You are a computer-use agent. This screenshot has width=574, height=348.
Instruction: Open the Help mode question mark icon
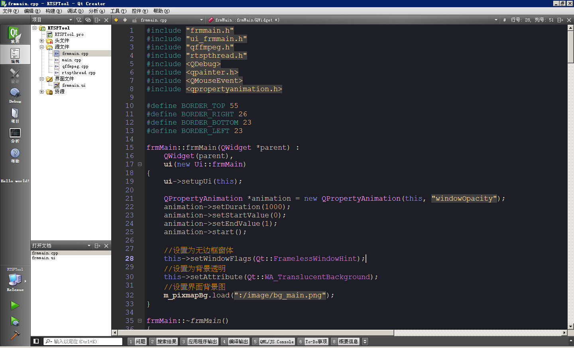tap(15, 155)
